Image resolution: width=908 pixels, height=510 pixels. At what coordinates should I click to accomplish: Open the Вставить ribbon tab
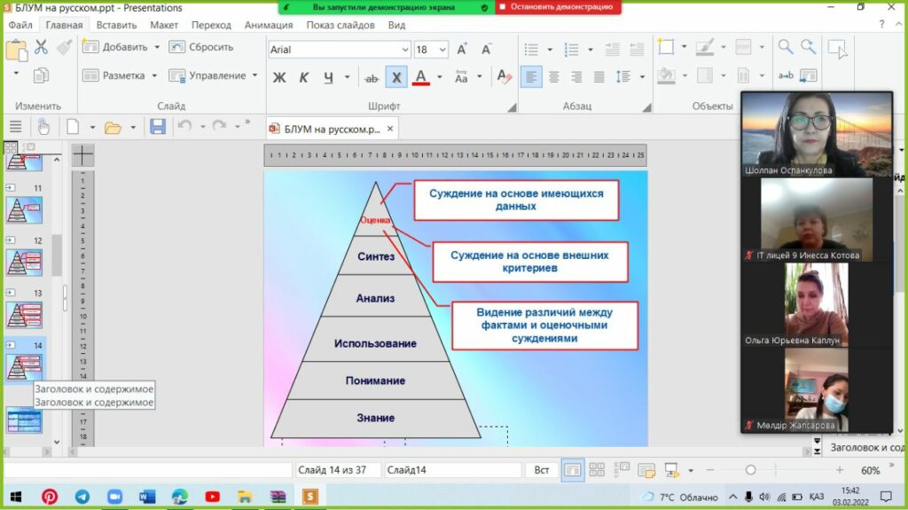pos(116,25)
